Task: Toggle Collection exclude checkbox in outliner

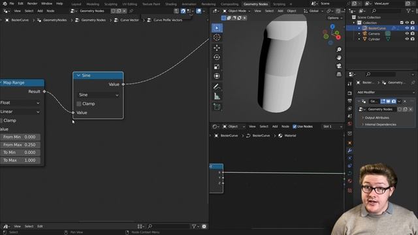Action: click(x=402, y=23)
